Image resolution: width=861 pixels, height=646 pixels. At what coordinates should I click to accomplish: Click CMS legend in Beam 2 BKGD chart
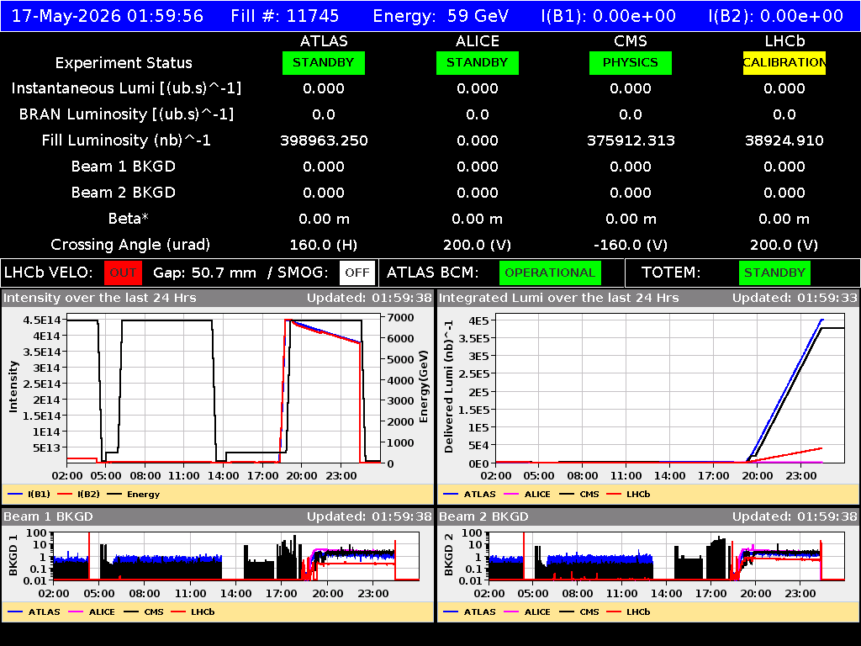pos(580,612)
